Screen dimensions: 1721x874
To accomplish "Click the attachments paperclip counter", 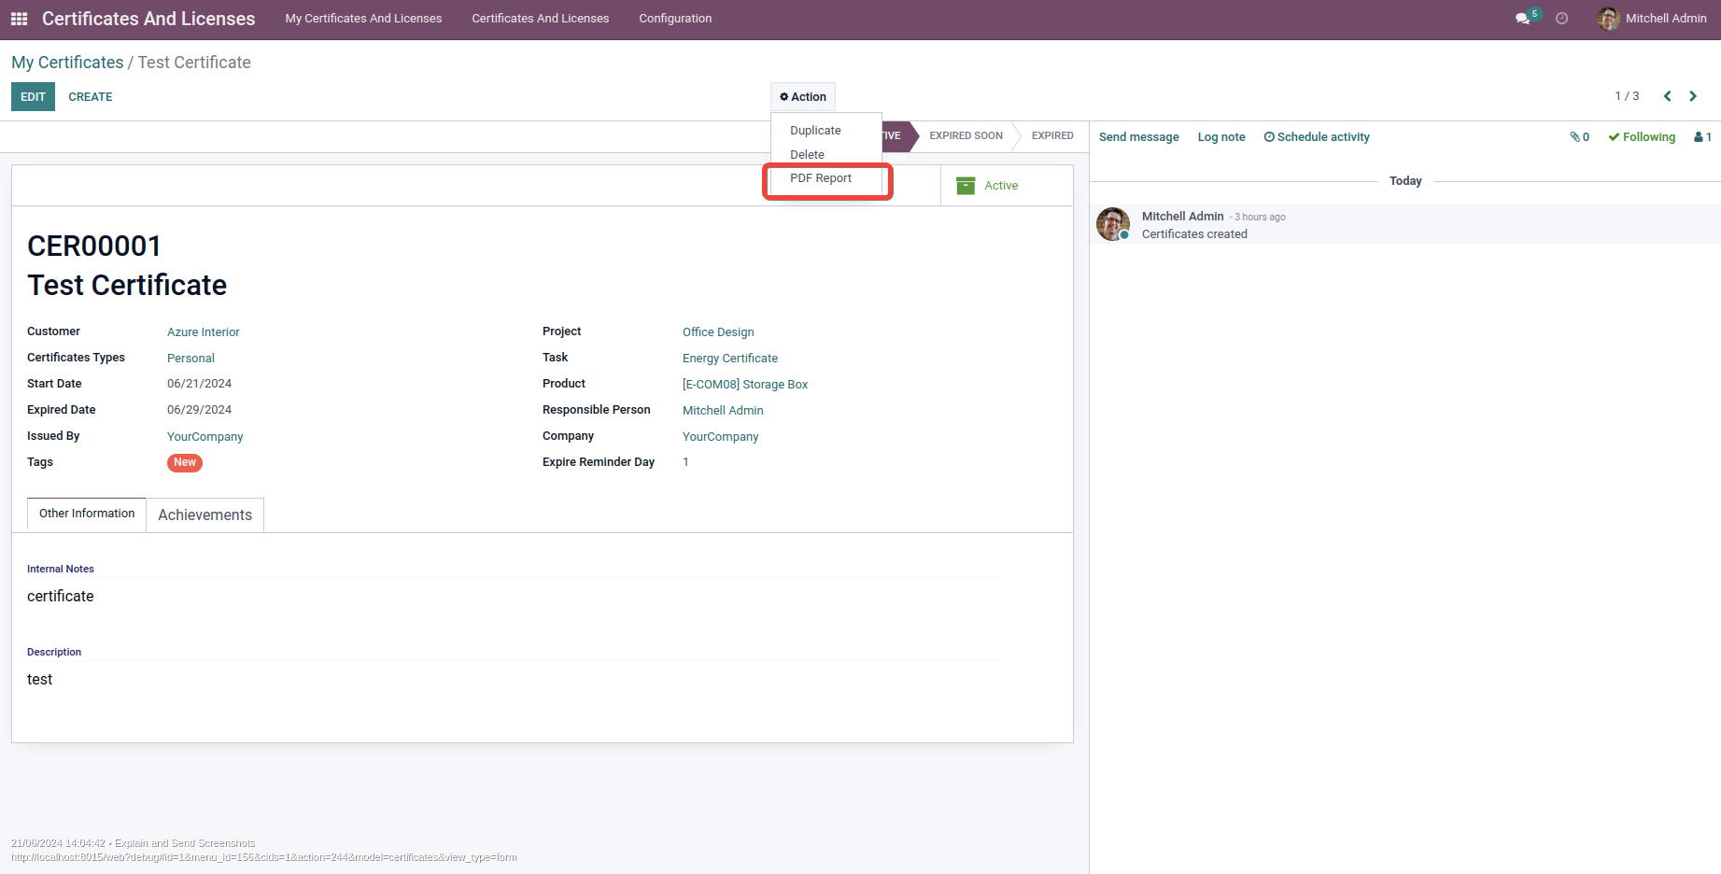I will [1579, 137].
